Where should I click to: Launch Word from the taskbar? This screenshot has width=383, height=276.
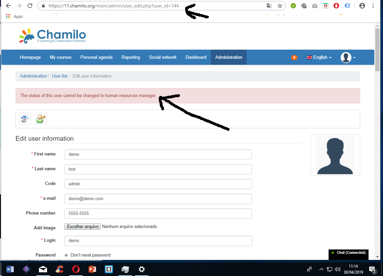[x=10, y=269]
